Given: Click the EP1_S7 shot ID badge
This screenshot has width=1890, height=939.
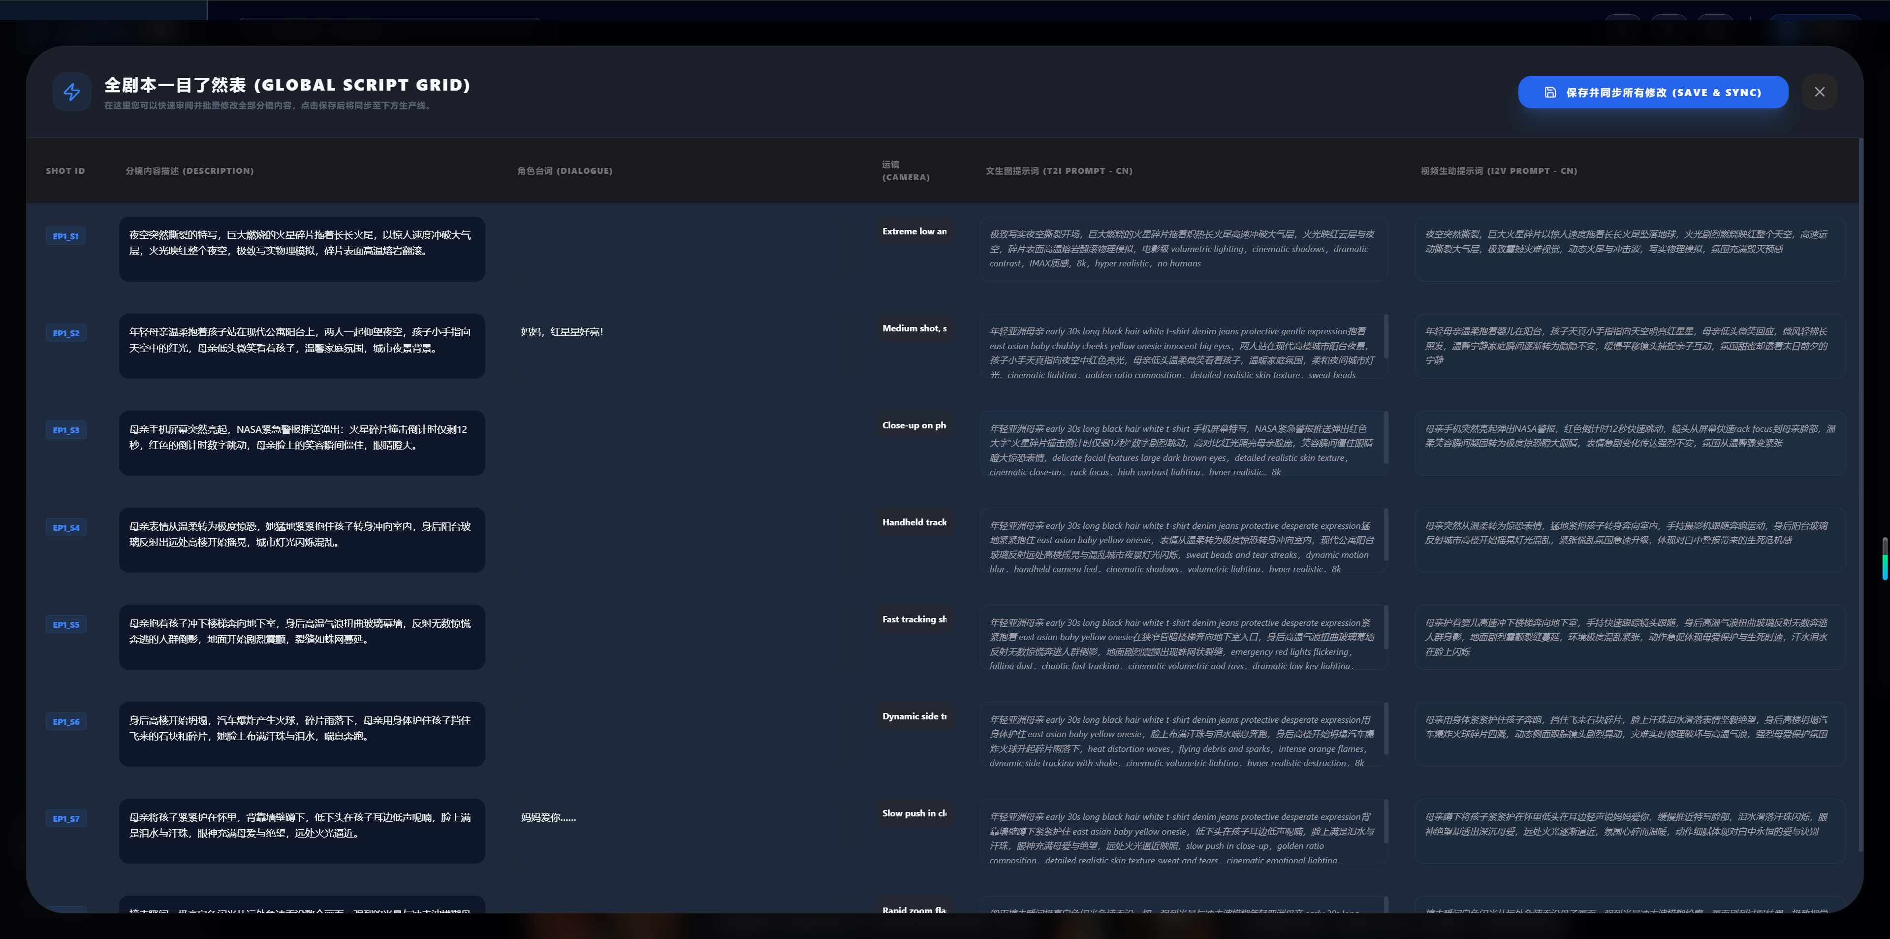Looking at the screenshot, I should pos(65,818).
